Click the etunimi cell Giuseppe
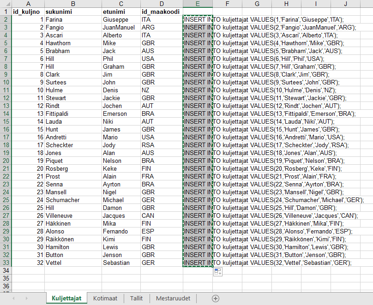The width and height of the screenshot is (373, 305). coord(120,20)
